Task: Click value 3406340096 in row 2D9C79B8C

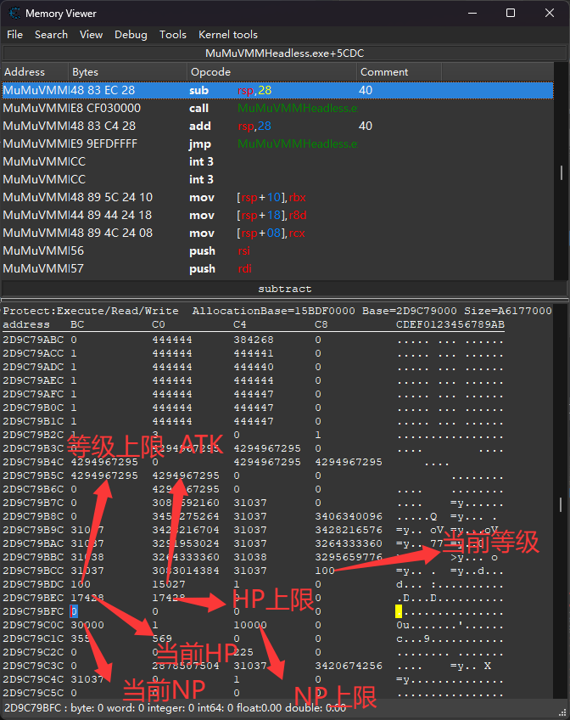Action: [x=349, y=516]
